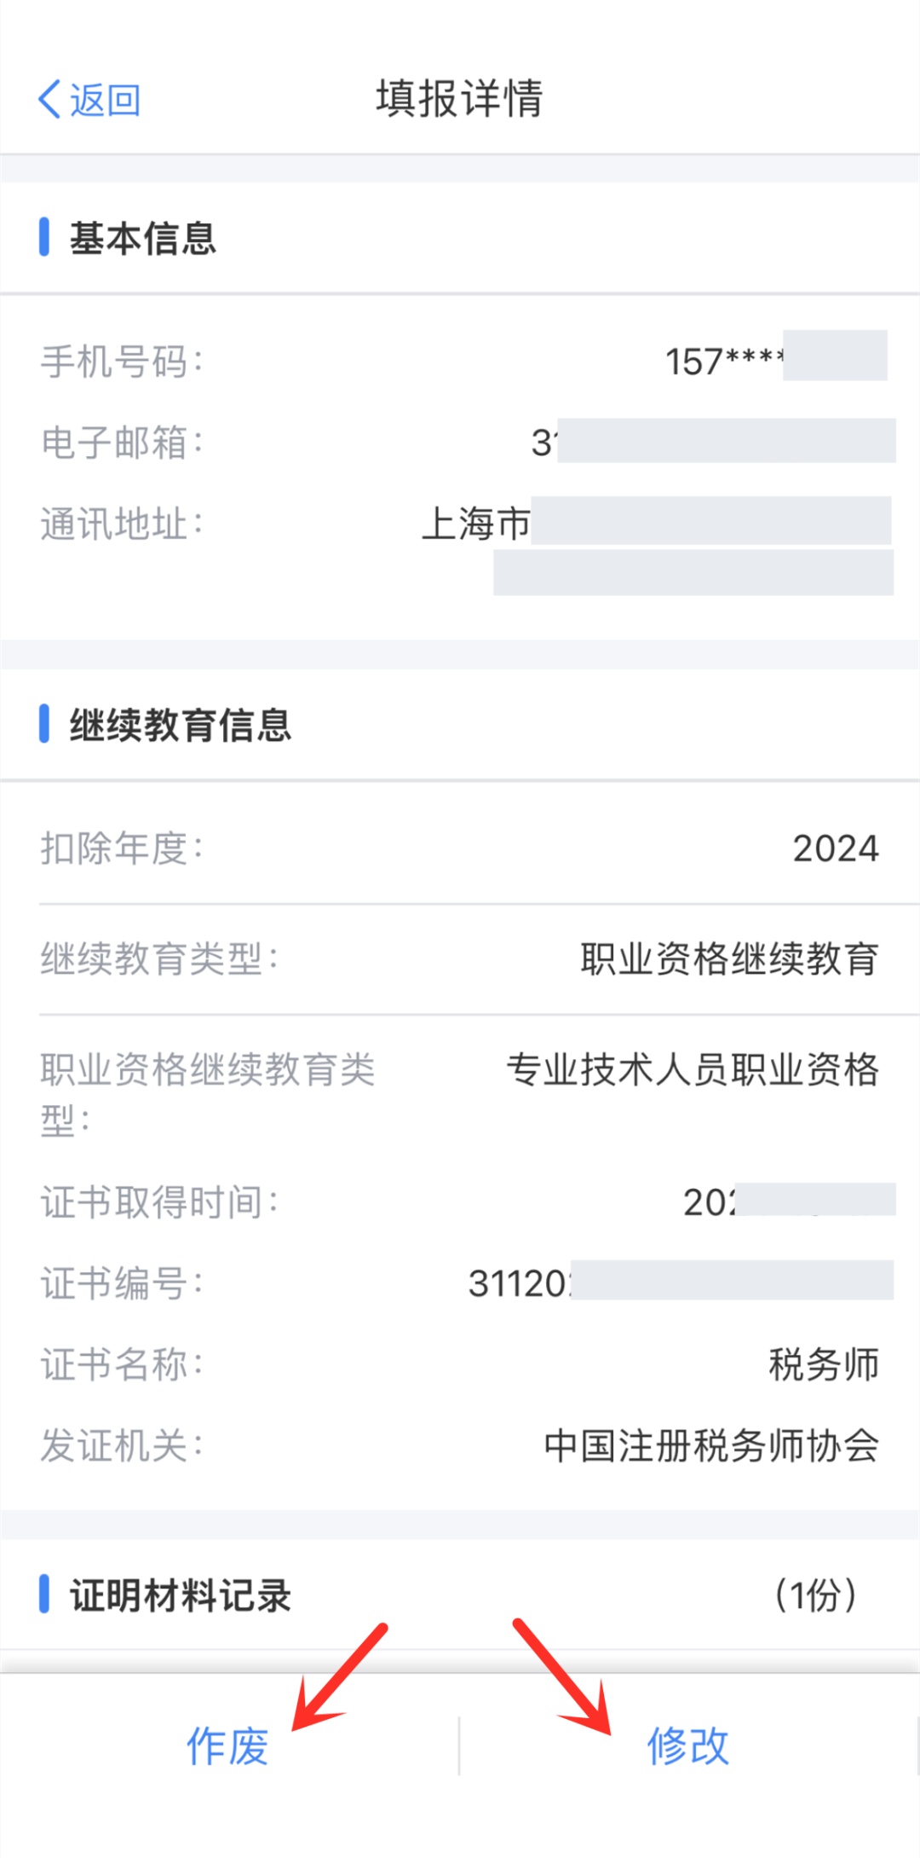
Task: Select the 基本信息 section header
Action: (142, 238)
